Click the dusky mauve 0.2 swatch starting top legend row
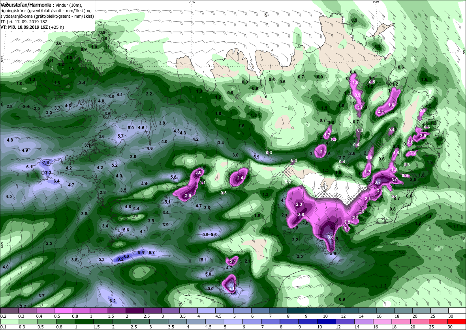466x330 pixels. click(x=9, y=310)
